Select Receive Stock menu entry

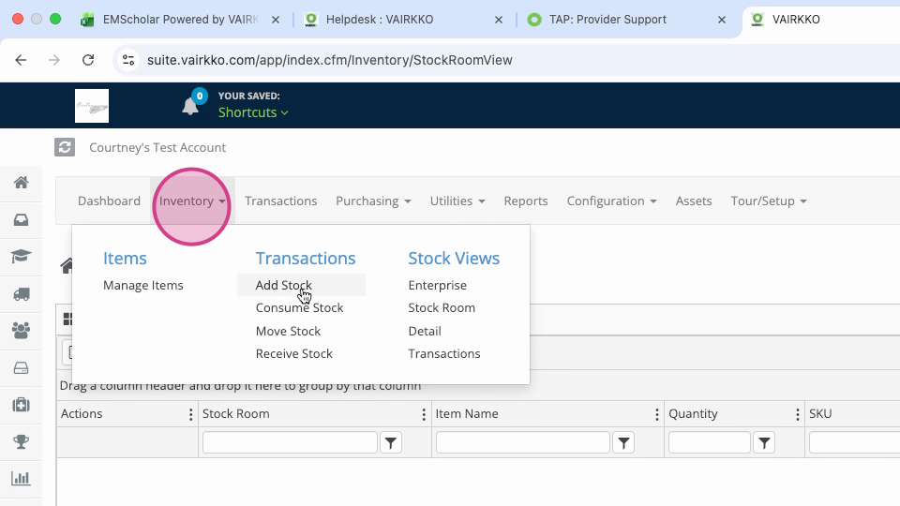point(293,354)
